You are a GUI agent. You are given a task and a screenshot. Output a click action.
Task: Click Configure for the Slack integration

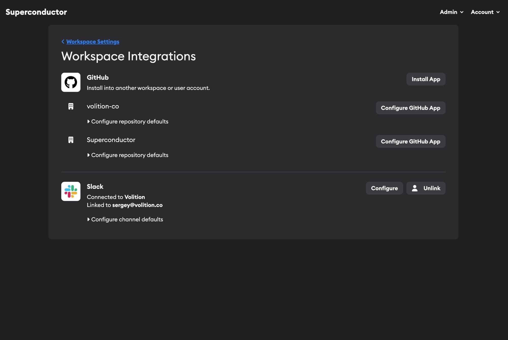pyautogui.click(x=384, y=188)
